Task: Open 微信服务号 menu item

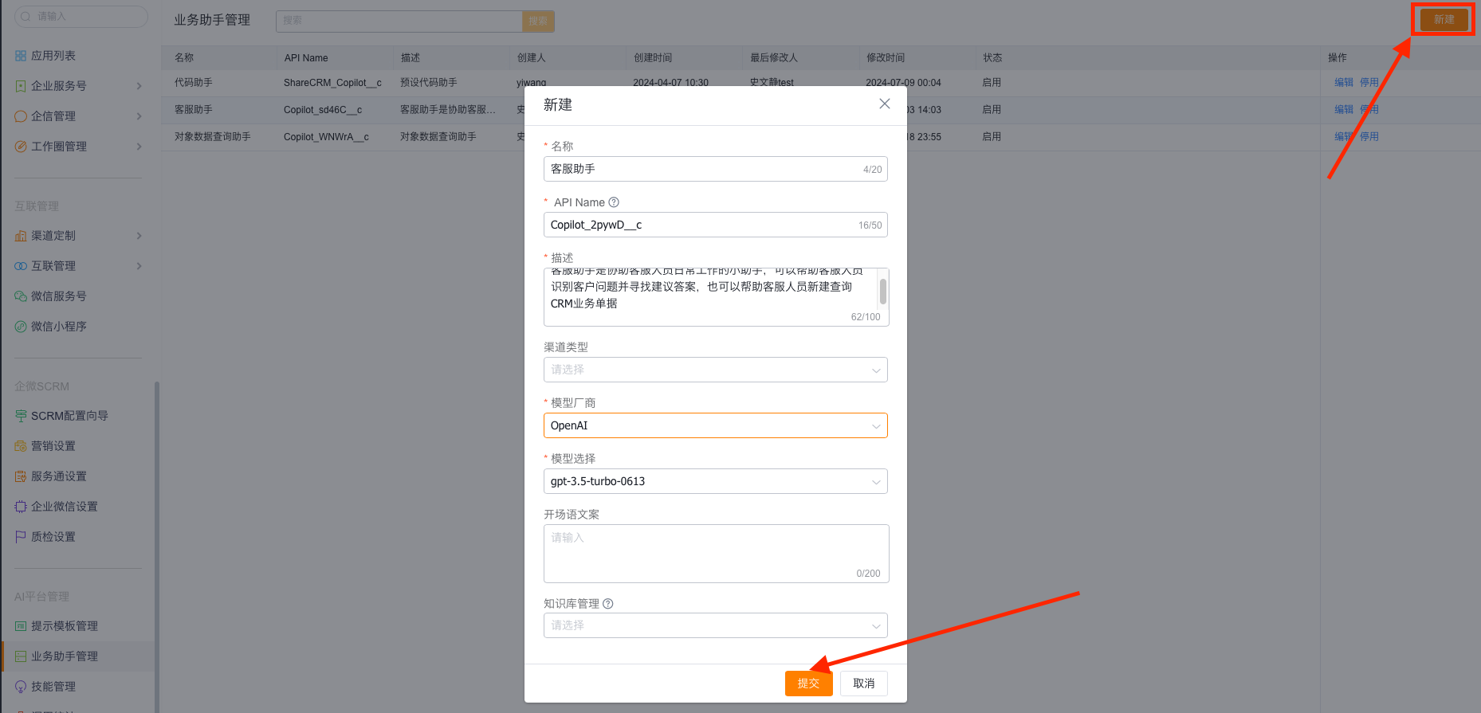Action: coord(58,296)
